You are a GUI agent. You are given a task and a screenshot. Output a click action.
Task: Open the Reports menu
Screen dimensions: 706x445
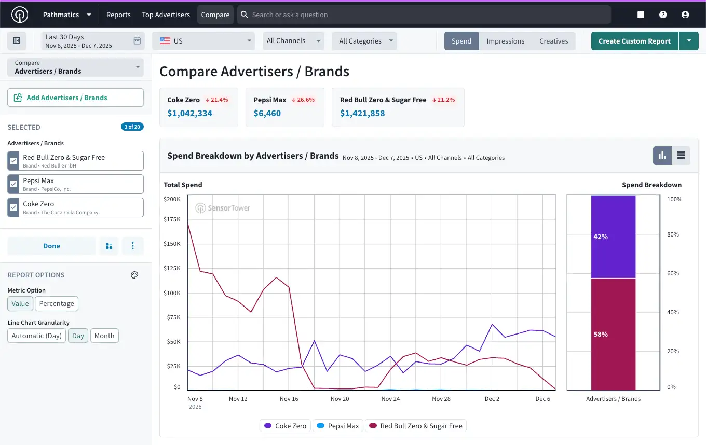click(x=118, y=15)
